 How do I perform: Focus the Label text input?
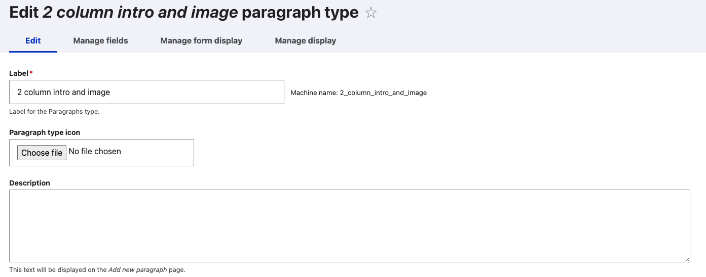(146, 92)
